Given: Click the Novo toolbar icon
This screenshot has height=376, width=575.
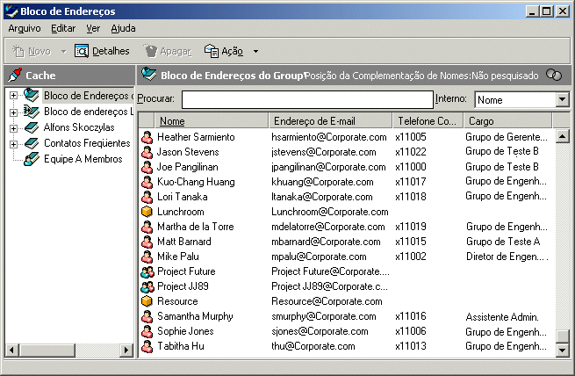Looking at the screenshot, I should pos(18,51).
